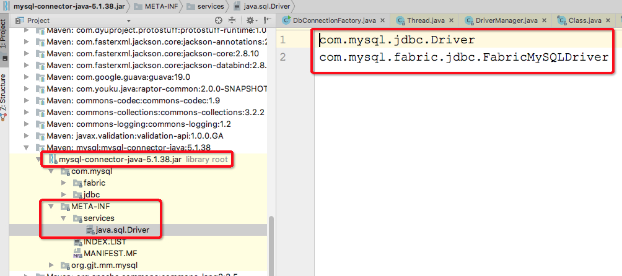Screen dimensions: 622x276
Task: Click line number 2 in editor gutter
Action: click(x=283, y=58)
